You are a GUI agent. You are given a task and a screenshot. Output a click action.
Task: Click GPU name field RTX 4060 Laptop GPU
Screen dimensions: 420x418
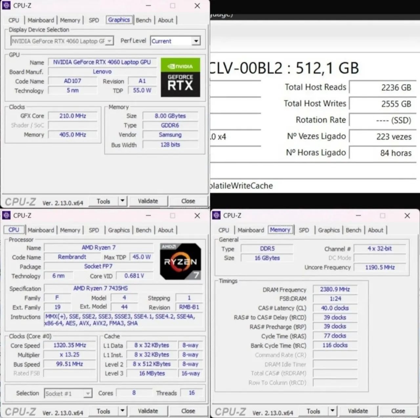coord(102,62)
